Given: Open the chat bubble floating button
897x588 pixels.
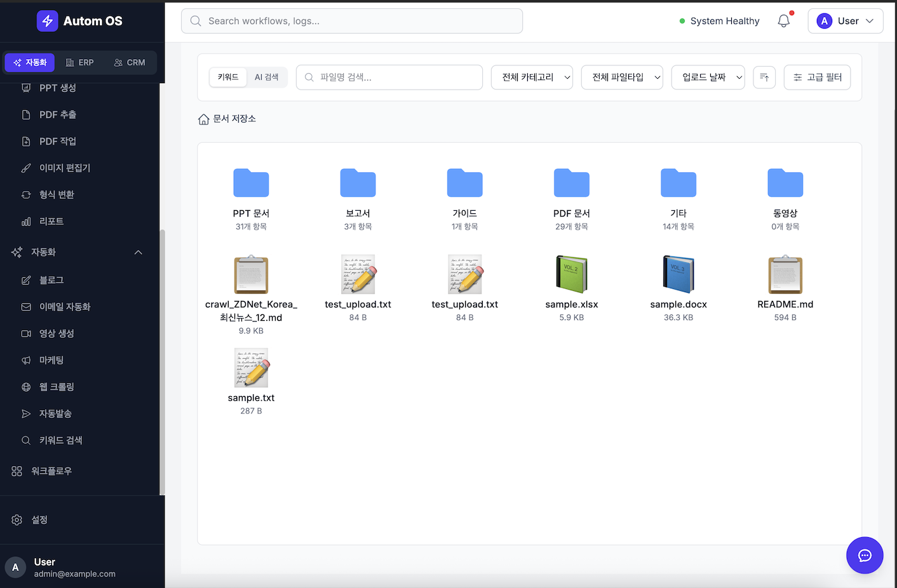Looking at the screenshot, I should (864, 555).
